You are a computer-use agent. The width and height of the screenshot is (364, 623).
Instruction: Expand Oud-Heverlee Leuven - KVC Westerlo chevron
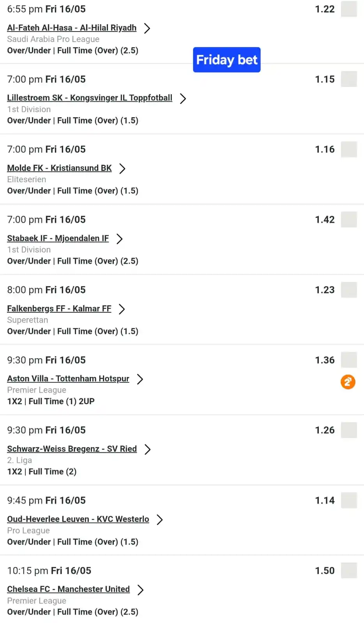coord(159,519)
